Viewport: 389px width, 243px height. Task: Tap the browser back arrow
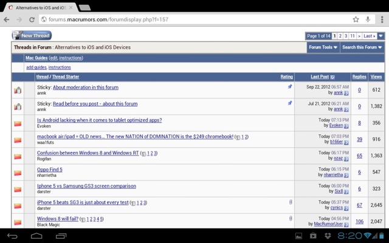(x=7, y=19)
